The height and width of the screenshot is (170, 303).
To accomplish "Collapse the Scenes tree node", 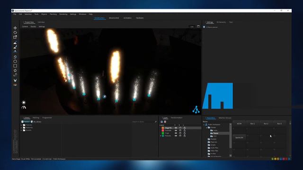I will (x=206, y=127).
